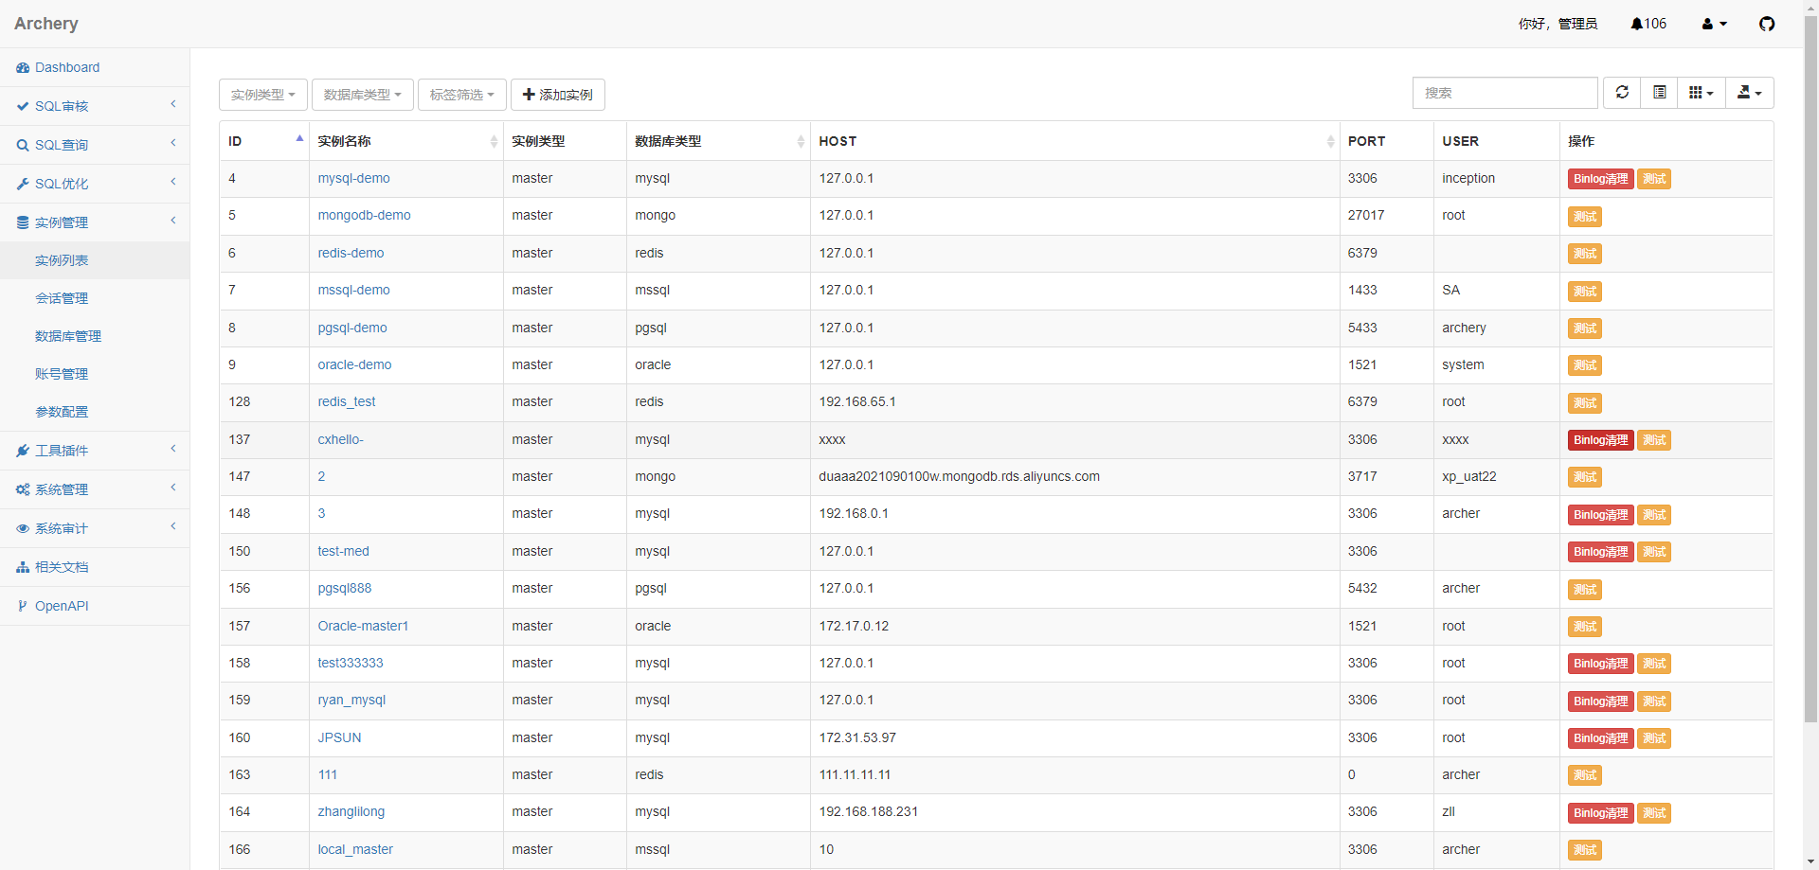Open the user account dropdown

coord(1714,24)
